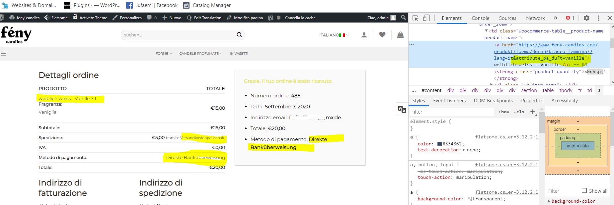Select the tbody breadcrumb in DevTools
This screenshot has width=614, height=205.
click(566, 90)
